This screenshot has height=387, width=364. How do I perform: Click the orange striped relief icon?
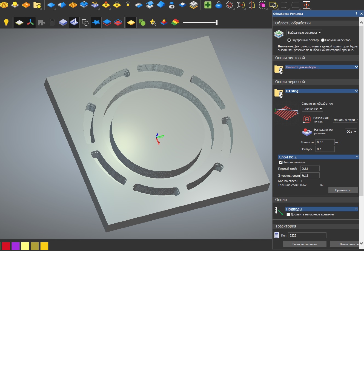click(x=73, y=5)
